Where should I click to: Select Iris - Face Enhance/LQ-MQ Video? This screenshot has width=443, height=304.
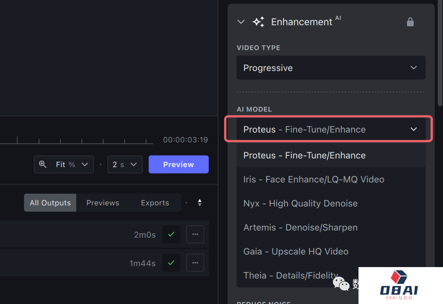pyautogui.click(x=314, y=179)
